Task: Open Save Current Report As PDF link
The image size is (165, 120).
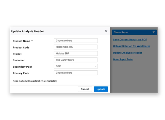Action: (130, 40)
